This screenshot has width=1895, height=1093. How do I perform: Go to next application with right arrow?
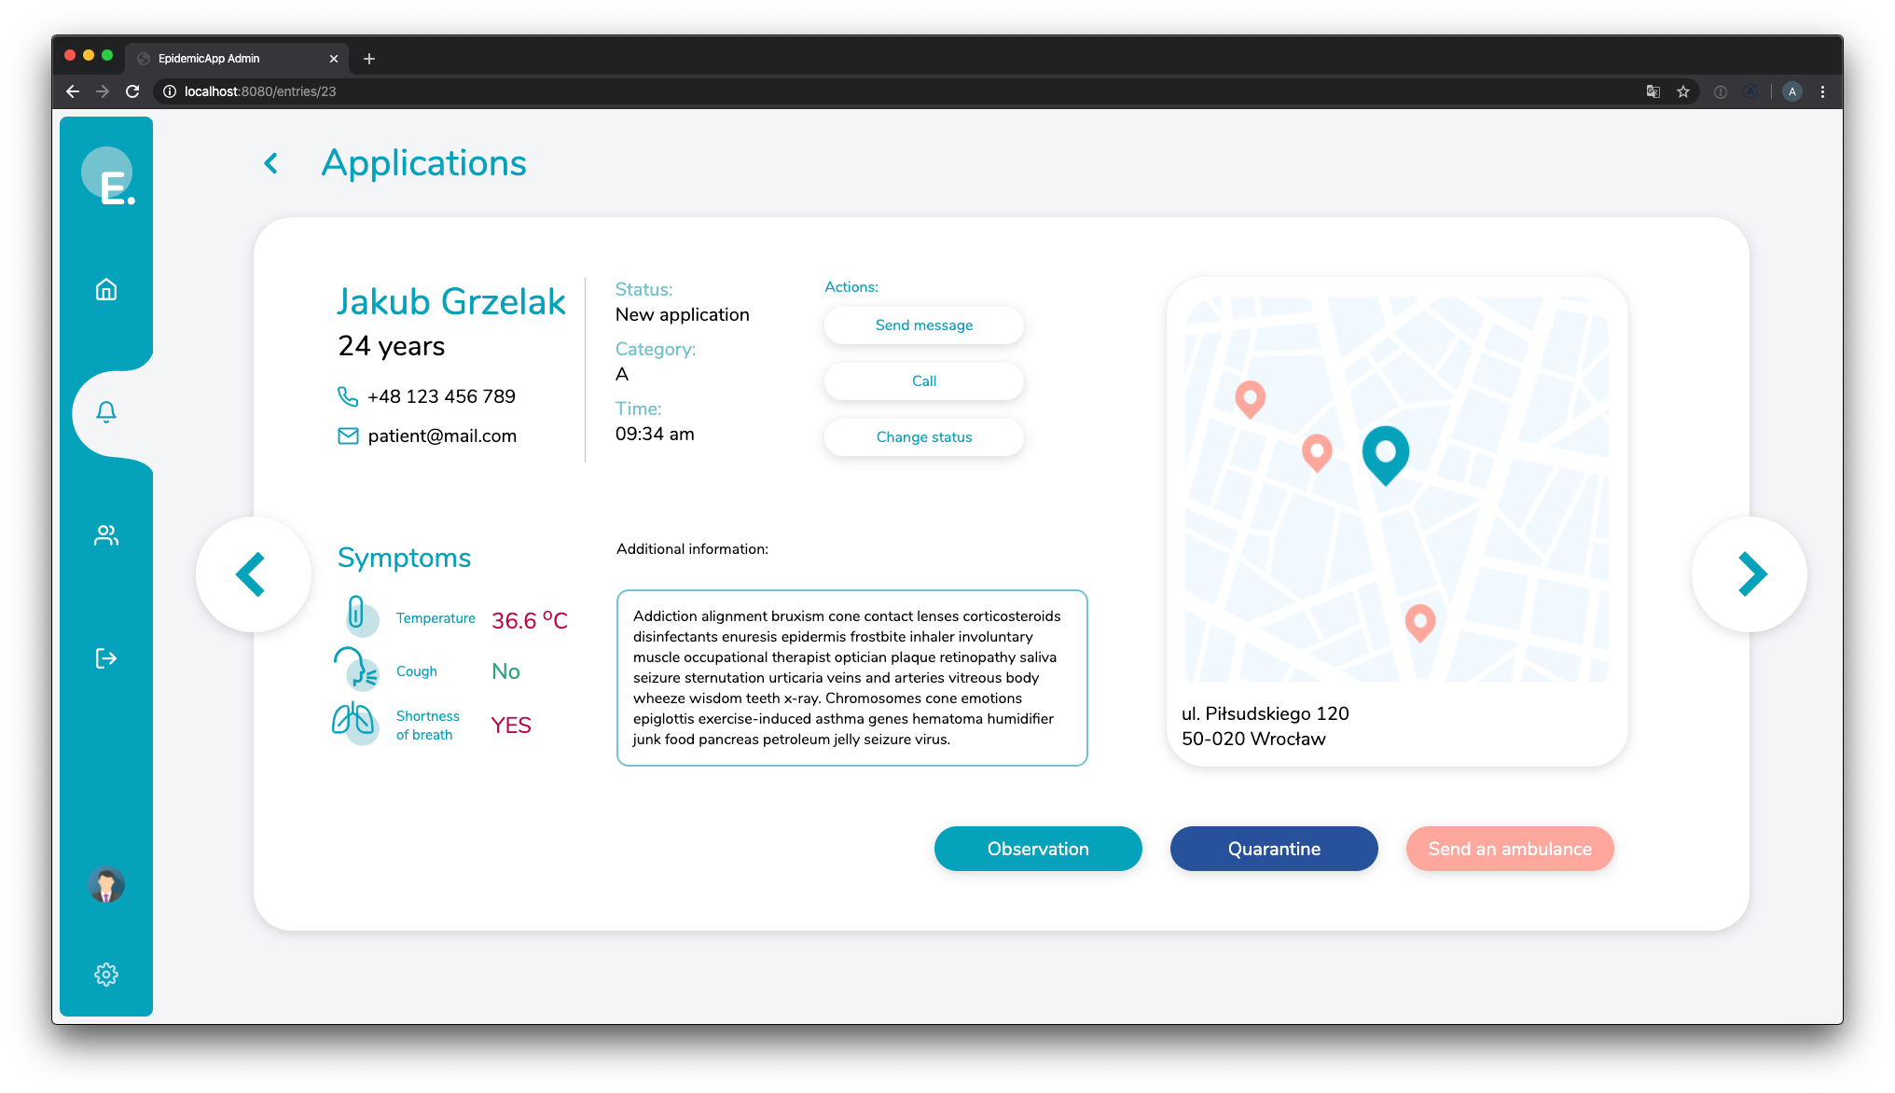1750,574
